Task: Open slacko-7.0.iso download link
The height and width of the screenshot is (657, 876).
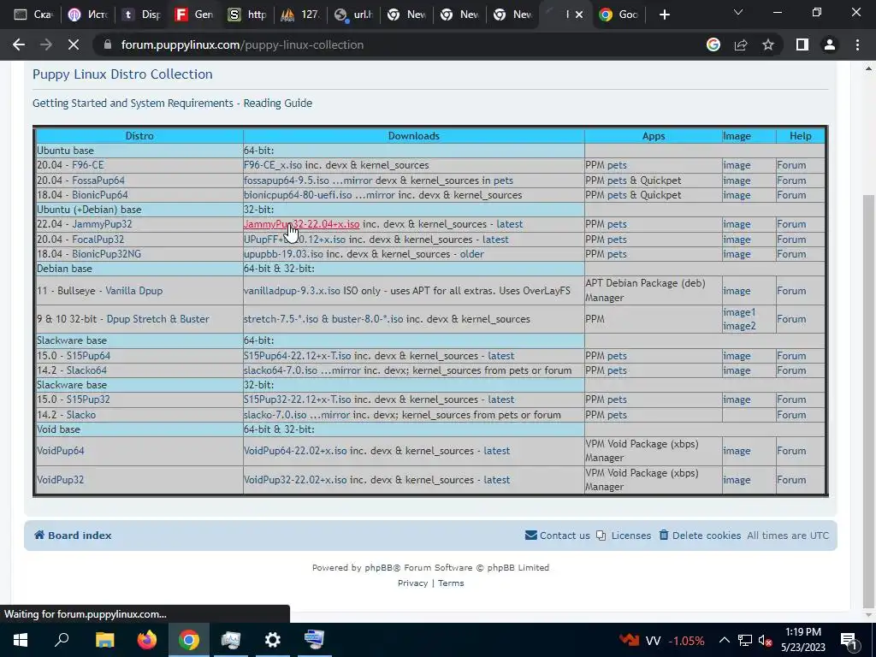Action: [x=275, y=415]
